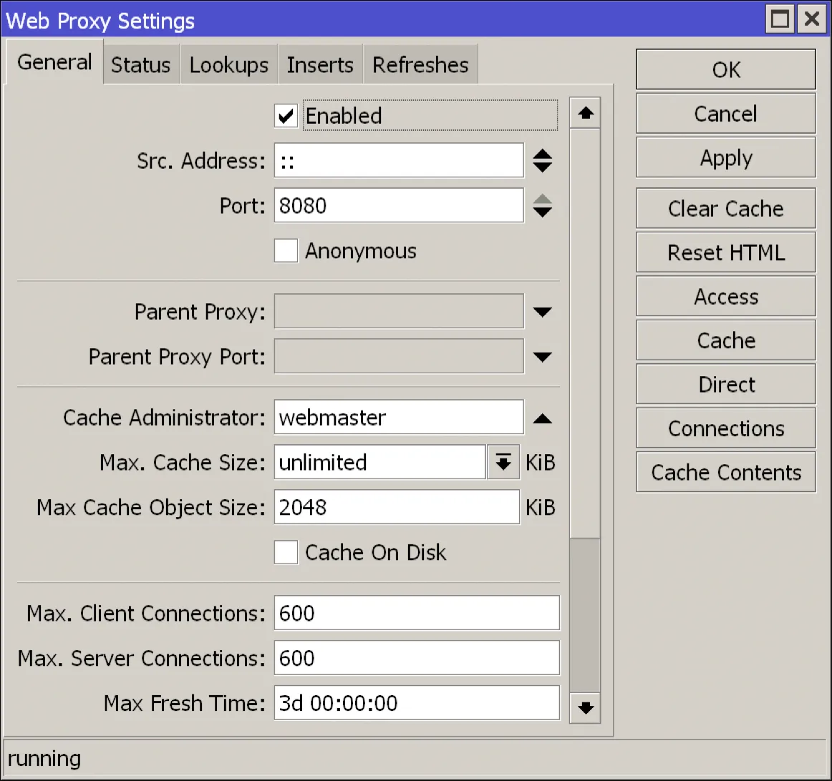
Task: Turn on Cache On Disk
Action: coord(286,553)
